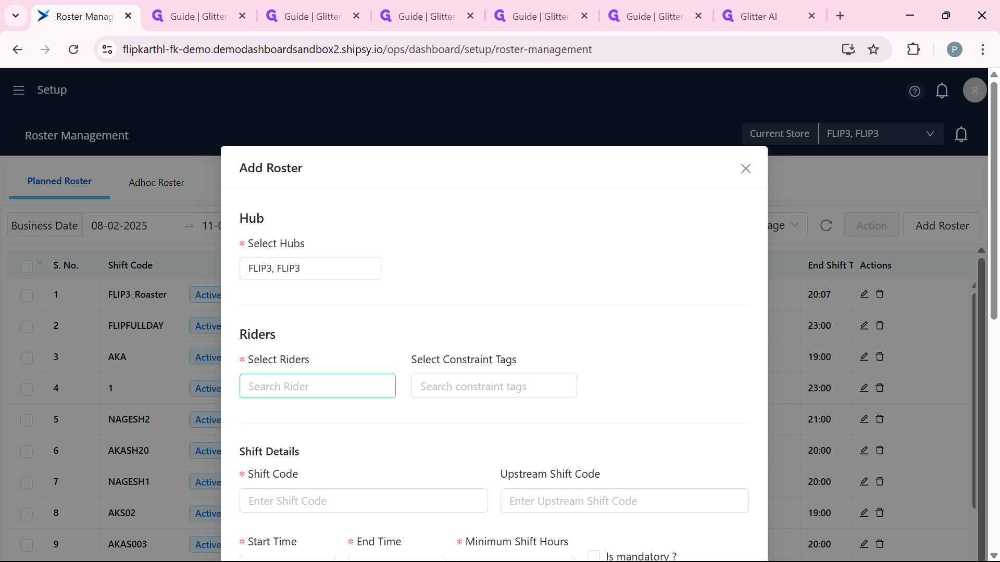Delete row 4 with its trash icon
Viewport: 1000px width, 562px height.
tap(880, 388)
